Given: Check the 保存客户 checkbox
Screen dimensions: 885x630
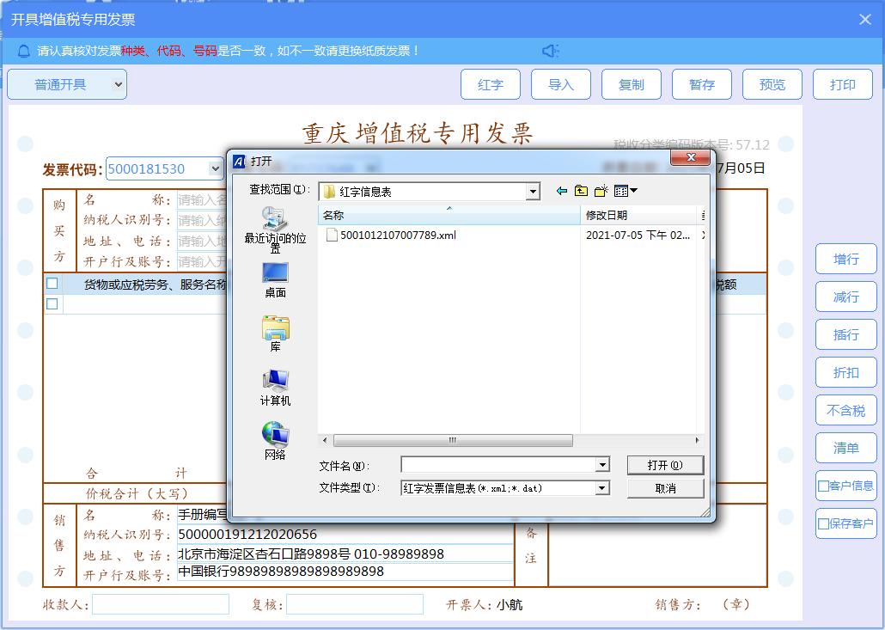Looking at the screenshot, I should tap(822, 523).
